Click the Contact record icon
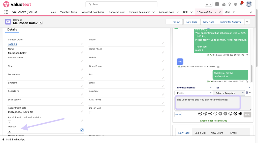Screen dimensions: 258x143 click(x=8, y=22)
